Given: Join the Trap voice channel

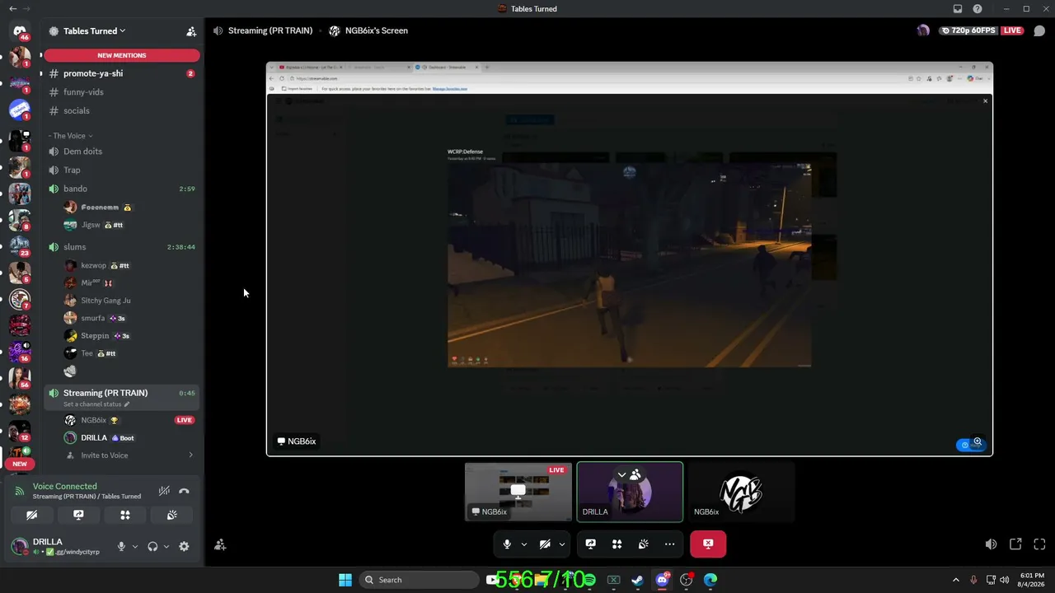Looking at the screenshot, I should pyautogui.click(x=122, y=170).
